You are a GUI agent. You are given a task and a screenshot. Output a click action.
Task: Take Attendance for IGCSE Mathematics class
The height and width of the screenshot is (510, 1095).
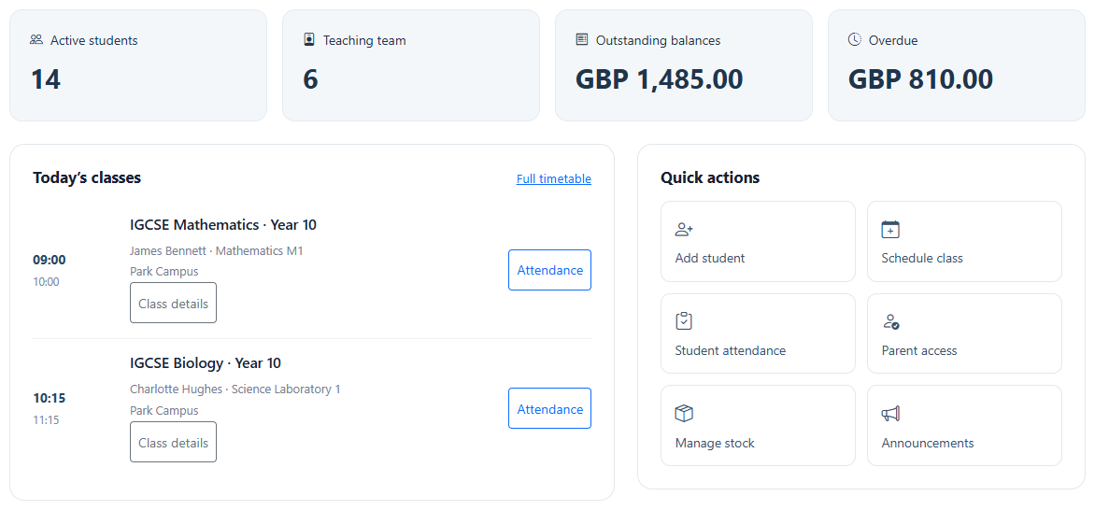click(x=549, y=270)
